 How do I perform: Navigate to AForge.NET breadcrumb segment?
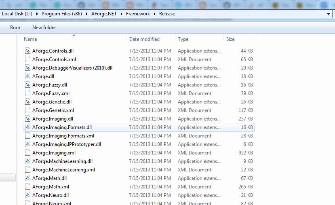click(104, 14)
